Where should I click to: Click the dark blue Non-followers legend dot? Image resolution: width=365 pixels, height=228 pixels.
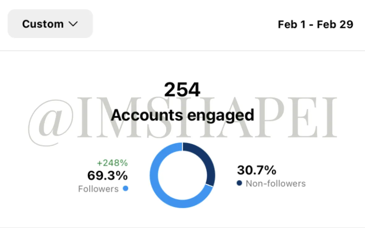(239, 183)
